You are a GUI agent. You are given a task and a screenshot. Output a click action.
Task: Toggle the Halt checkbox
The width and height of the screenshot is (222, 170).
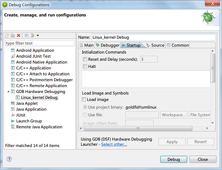pyautogui.click(x=85, y=66)
